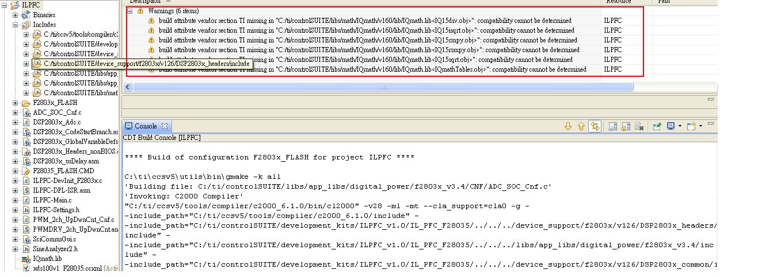Select ILPFC-Main.c in project tree
This screenshot has width=758, height=277.
tap(52, 200)
